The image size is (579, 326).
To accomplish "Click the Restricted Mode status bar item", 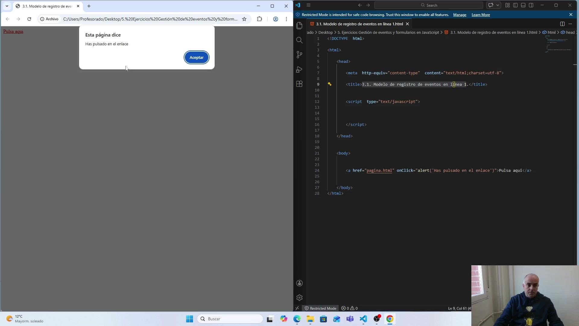I will point(320,308).
